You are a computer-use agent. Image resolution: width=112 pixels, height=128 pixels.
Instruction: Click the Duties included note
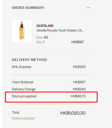click(23, 118)
